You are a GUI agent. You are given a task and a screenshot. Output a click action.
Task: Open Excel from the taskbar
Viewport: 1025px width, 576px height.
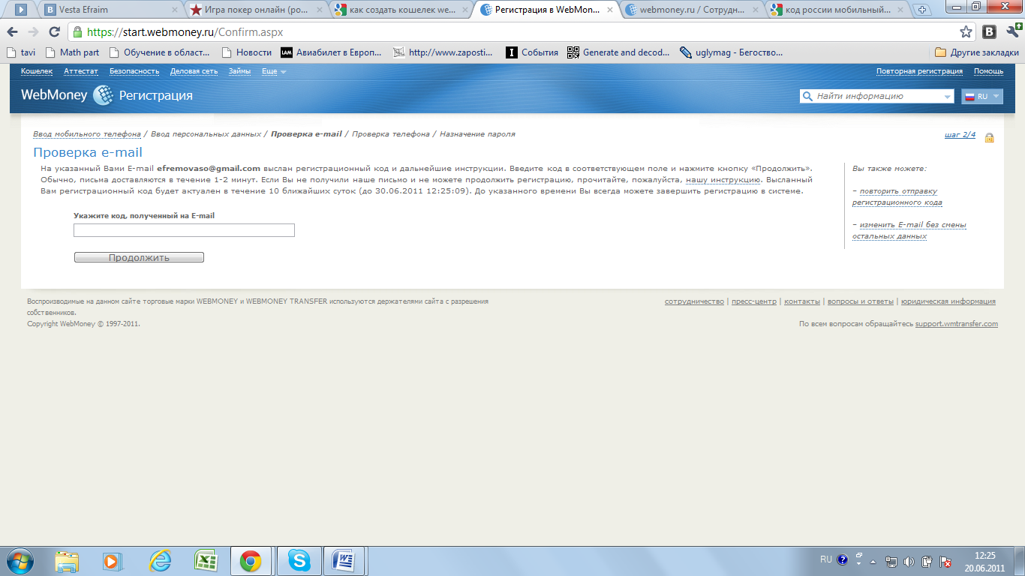click(205, 561)
